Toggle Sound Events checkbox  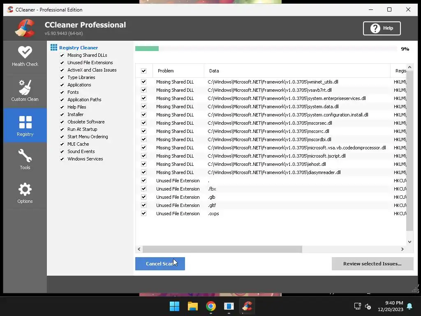click(x=62, y=151)
